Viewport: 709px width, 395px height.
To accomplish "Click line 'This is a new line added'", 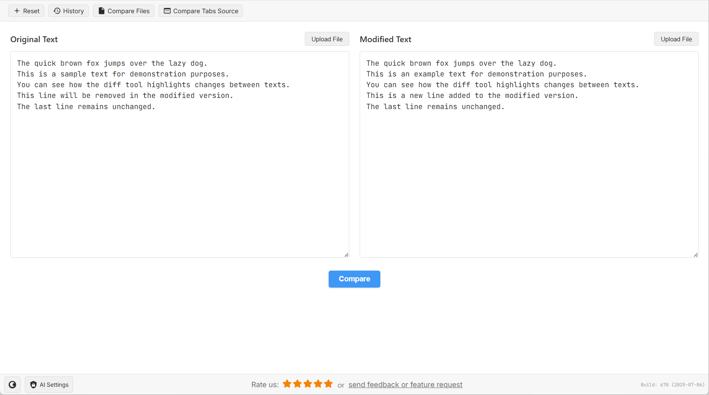I will coord(472,95).
